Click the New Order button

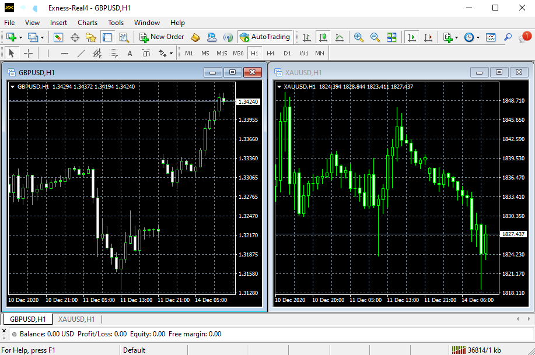click(162, 37)
